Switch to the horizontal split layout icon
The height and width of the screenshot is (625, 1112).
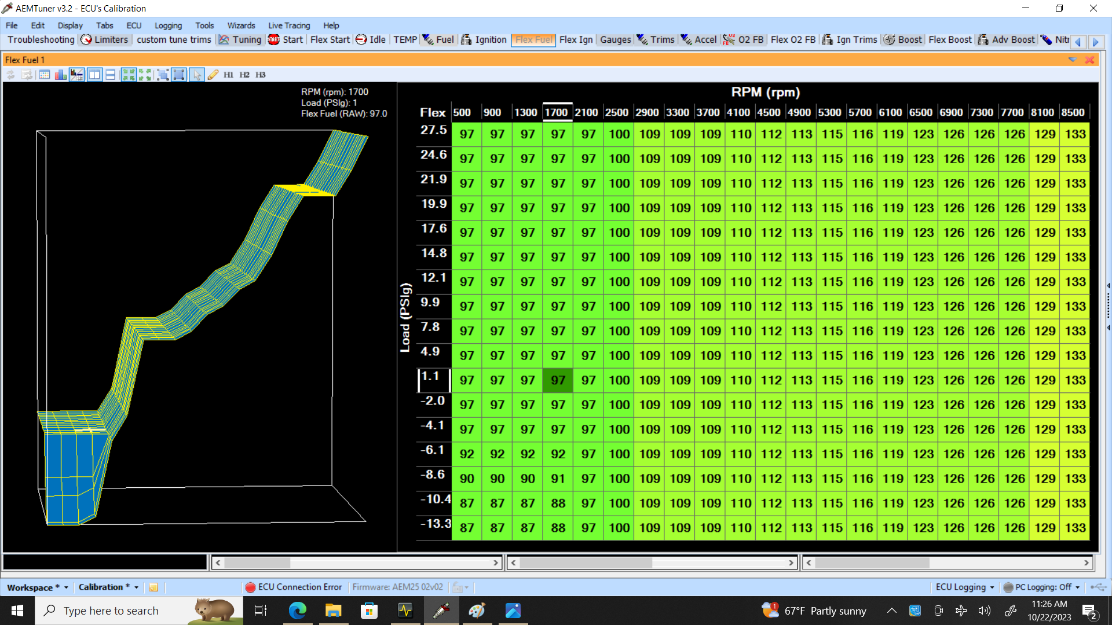[x=110, y=75]
